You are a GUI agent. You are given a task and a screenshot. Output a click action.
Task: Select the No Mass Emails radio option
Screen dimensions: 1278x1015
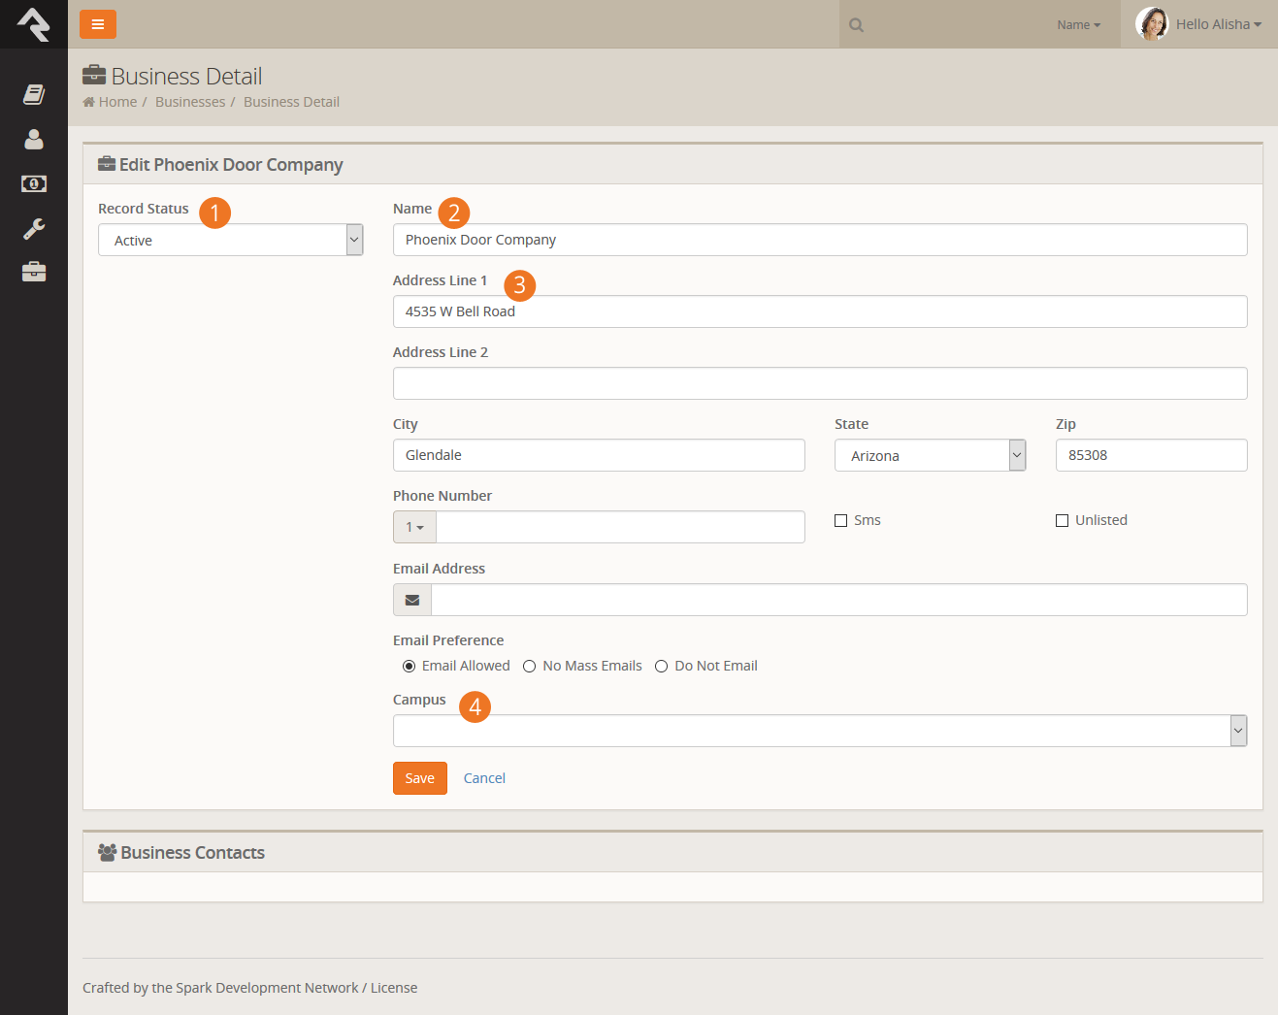click(530, 667)
